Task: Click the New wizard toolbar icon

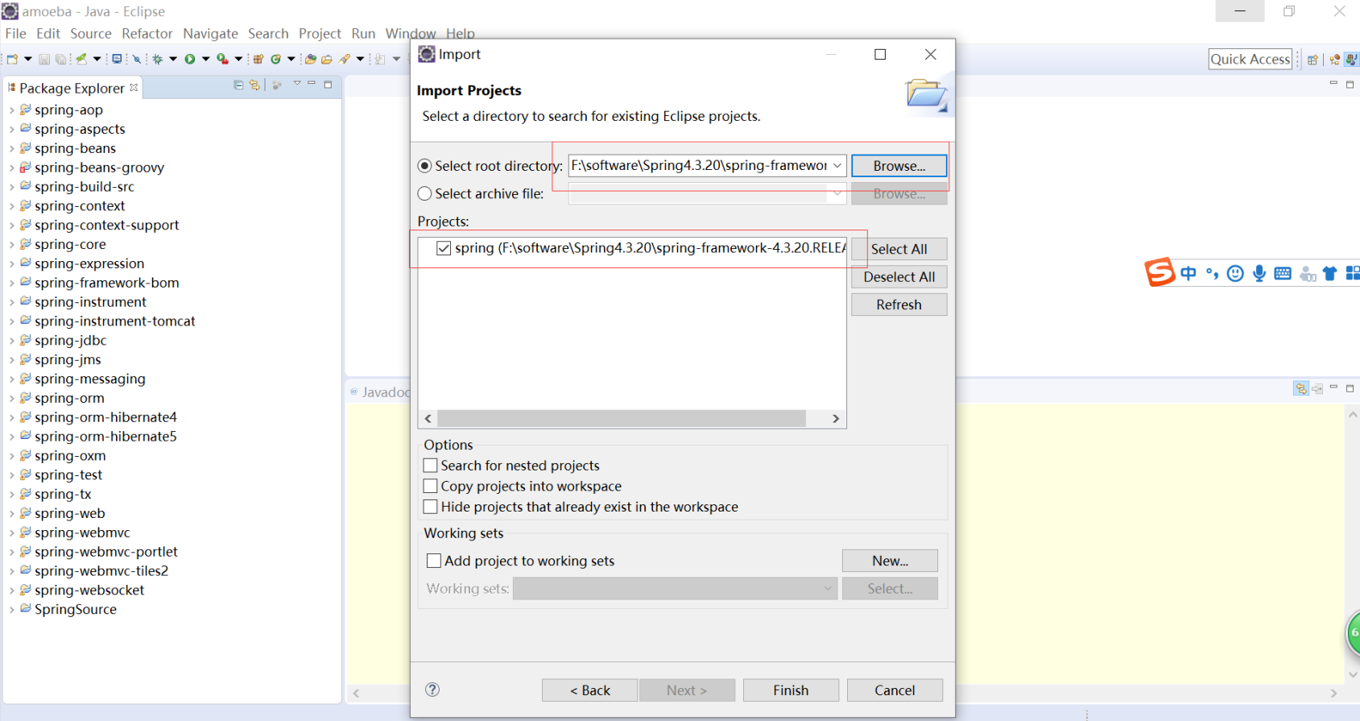Action: click(x=12, y=59)
